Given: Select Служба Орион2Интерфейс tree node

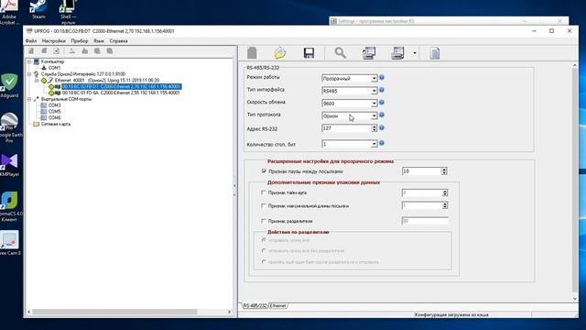Looking at the screenshot, I should (83, 74).
